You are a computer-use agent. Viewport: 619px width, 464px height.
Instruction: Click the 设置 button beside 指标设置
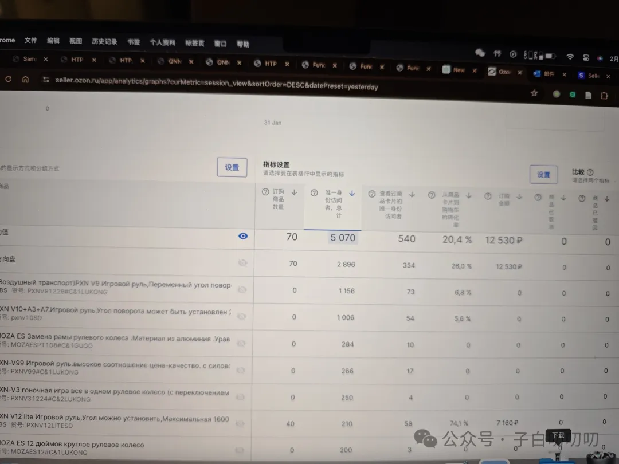tap(232, 167)
